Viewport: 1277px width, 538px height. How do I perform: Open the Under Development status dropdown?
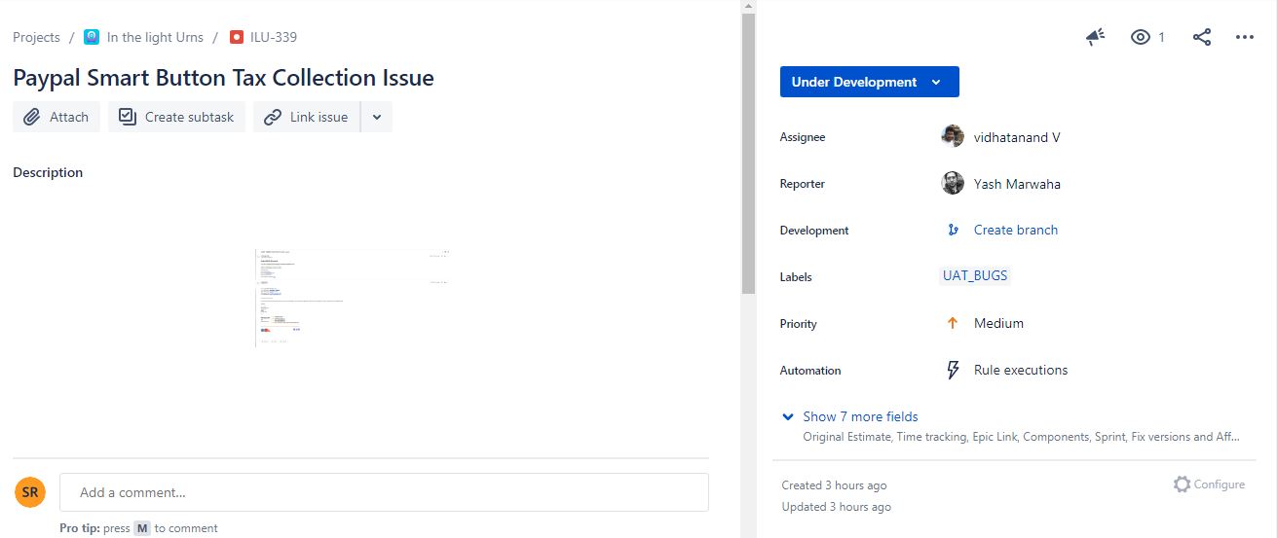[870, 82]
